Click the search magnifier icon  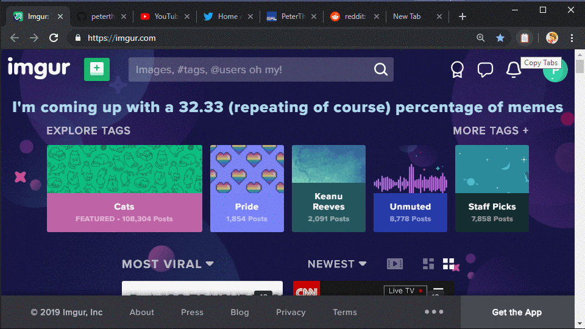(380, 69)
